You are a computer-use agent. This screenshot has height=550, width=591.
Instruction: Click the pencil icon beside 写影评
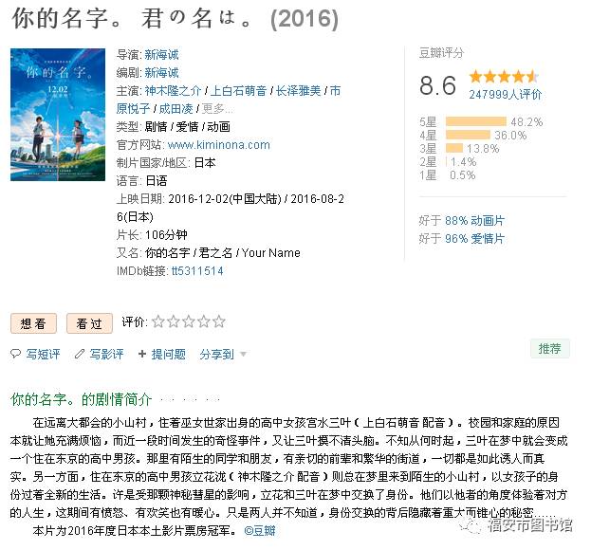tap(79, 354)
